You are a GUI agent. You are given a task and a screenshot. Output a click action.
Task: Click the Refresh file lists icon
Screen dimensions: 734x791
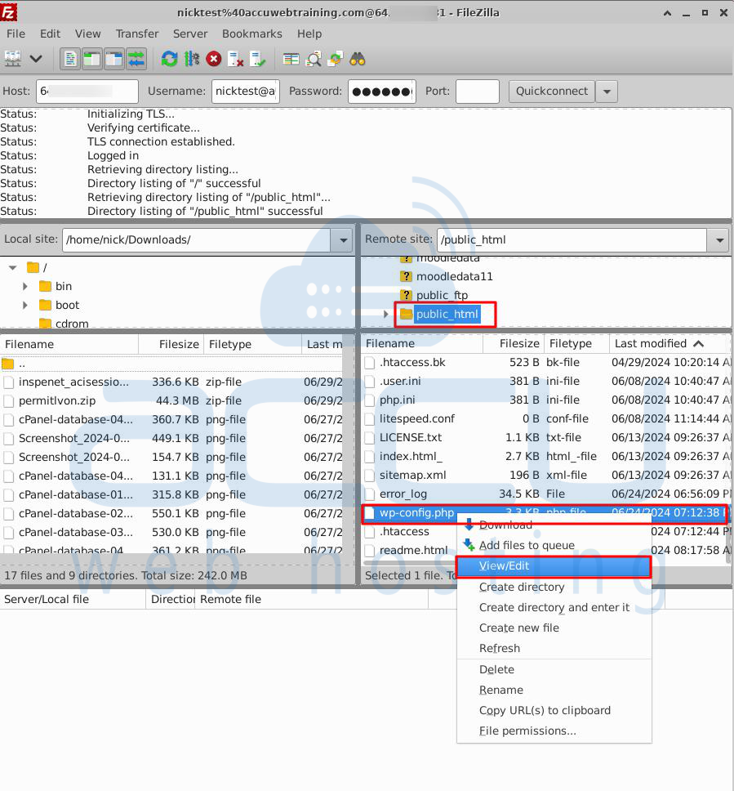click(169, 59)
